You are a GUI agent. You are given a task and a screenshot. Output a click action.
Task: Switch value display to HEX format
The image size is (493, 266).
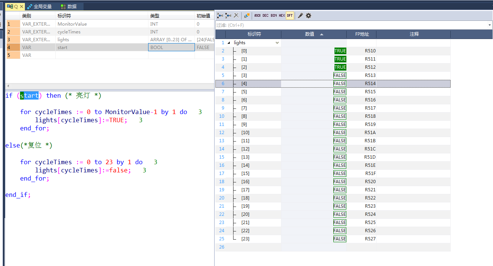282,16
